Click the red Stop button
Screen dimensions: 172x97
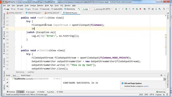(140, 9)
